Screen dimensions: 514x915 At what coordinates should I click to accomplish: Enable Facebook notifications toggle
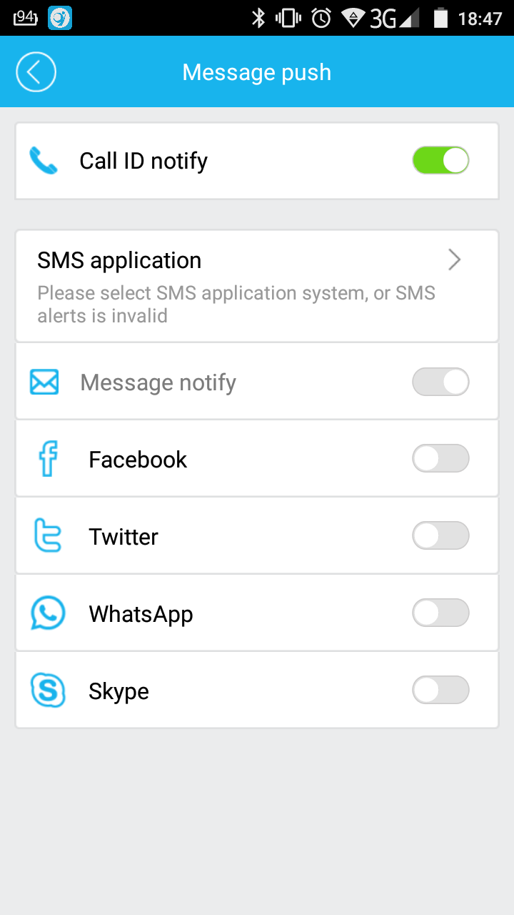click(x=440, y=459)
